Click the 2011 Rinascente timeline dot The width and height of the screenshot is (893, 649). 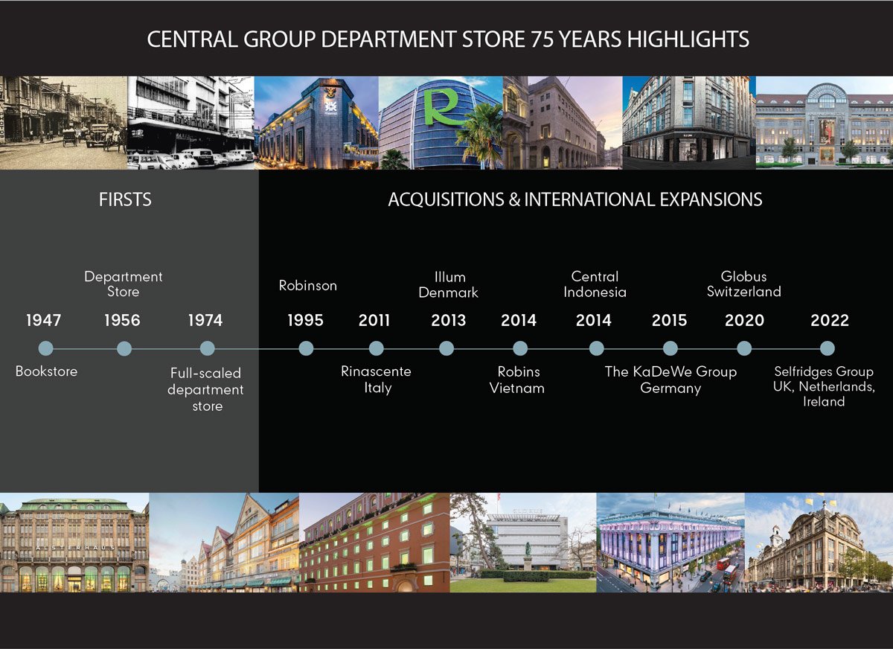tap(377, 348)
